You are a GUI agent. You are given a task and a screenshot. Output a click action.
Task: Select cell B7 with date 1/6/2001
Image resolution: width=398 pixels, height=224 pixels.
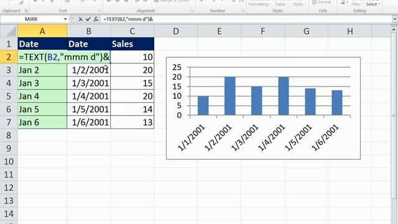click(88, 123)
